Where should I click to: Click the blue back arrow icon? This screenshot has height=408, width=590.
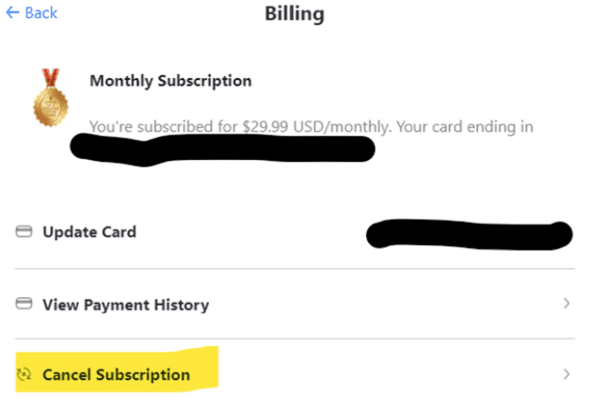point(12,13)
